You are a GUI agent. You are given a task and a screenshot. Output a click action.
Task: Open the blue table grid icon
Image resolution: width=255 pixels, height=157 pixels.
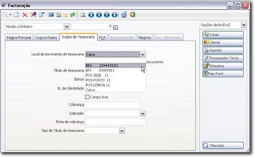pos(51,15)
